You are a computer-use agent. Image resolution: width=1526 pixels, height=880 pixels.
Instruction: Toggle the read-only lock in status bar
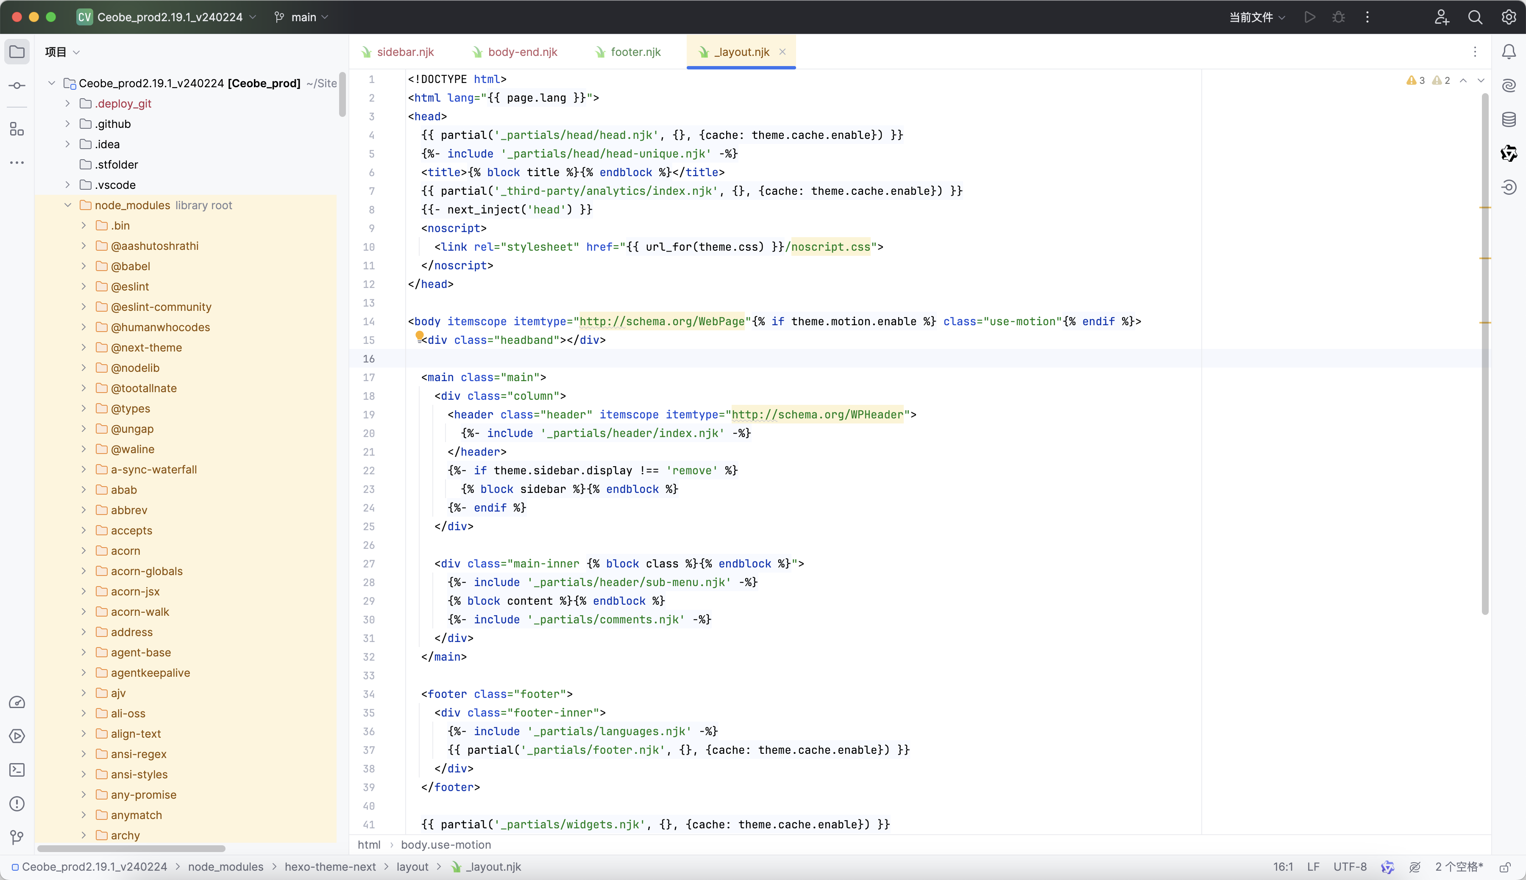point(1505,867)
